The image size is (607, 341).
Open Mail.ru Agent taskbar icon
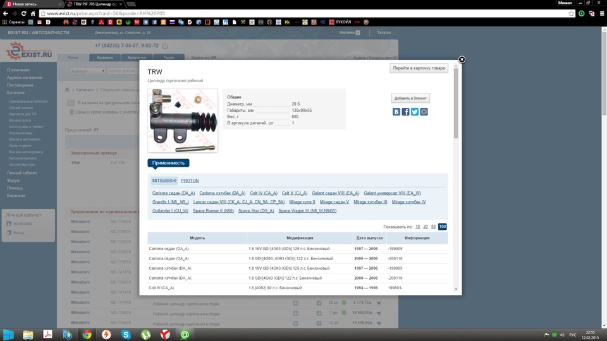click(x=185, y=335)
